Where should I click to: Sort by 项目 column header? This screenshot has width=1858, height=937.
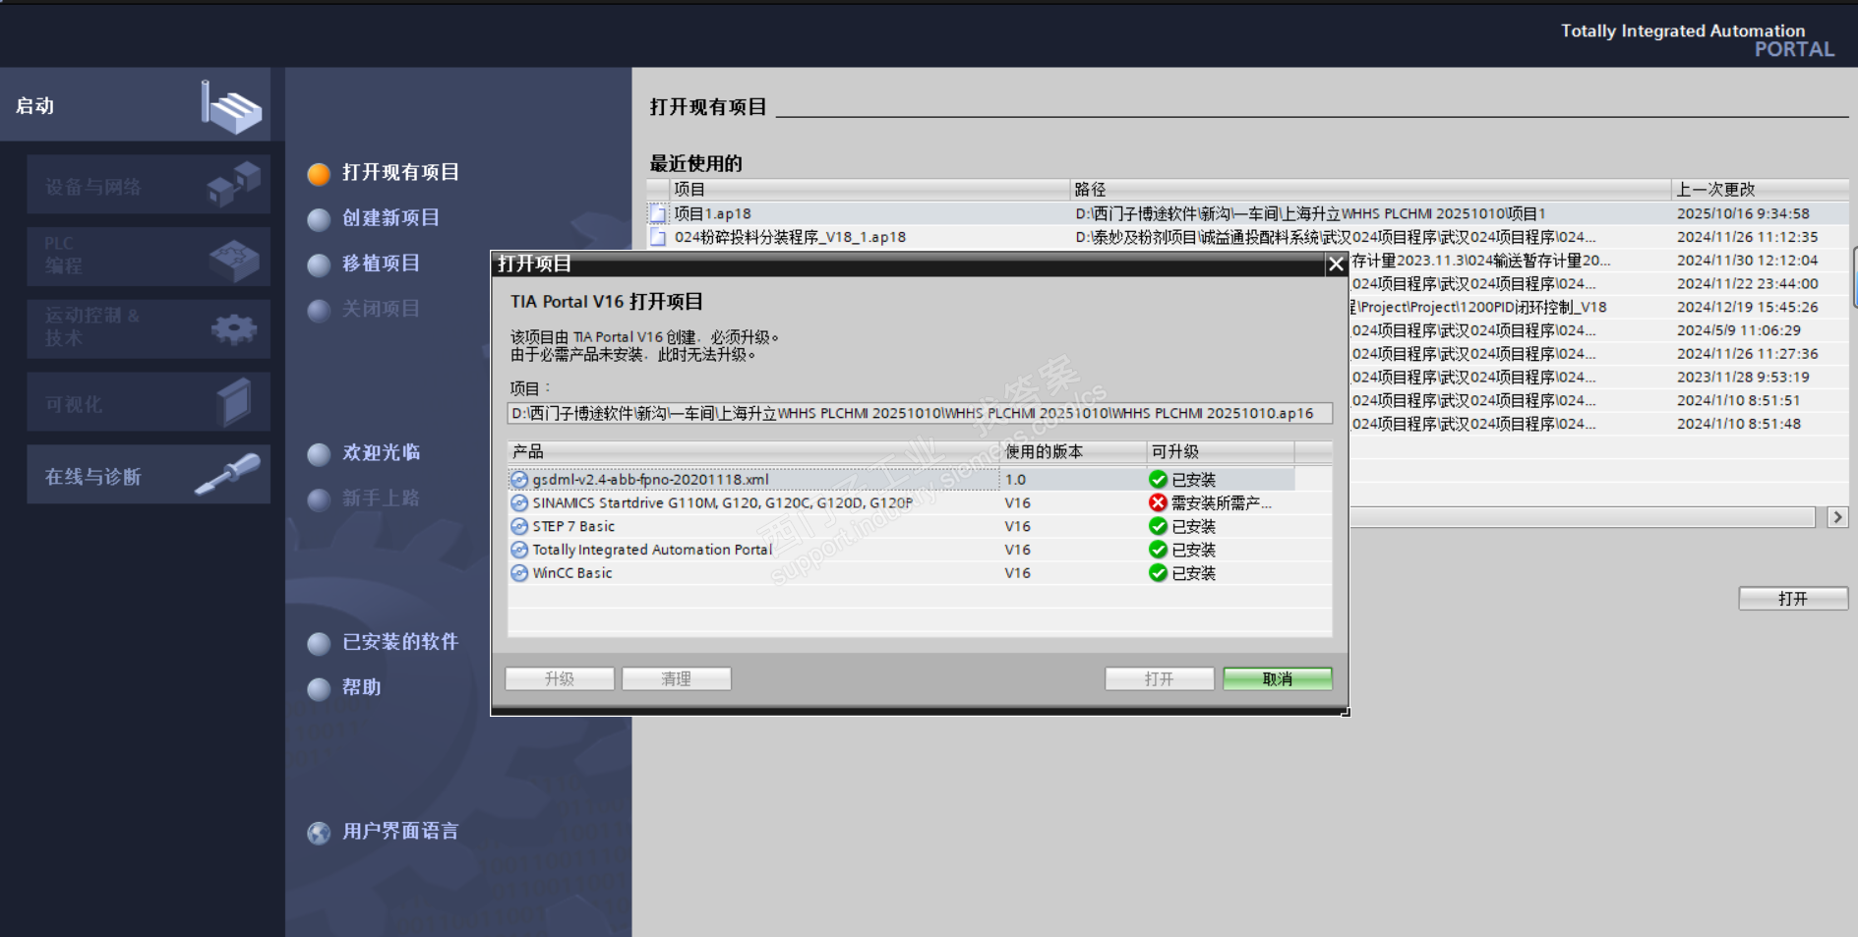(869, 190)
